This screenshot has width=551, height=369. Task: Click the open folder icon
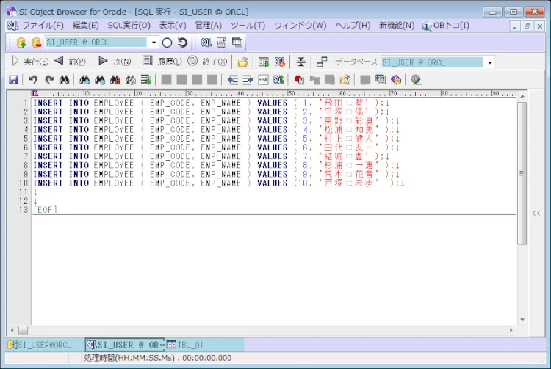pyautogui.click(x=243, y=62)
